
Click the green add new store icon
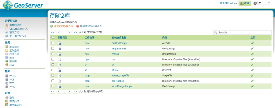pyautogui.click(x=52, y=26)
